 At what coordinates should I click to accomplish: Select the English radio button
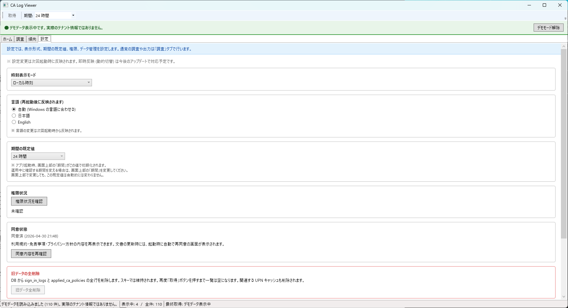coord(14,122)
